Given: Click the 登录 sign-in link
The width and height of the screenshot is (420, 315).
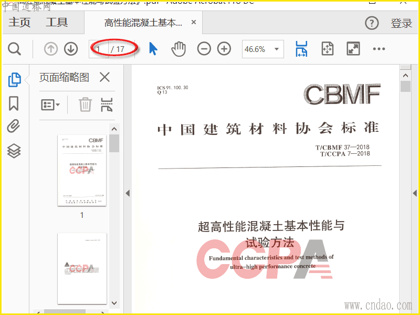Looking at the screenshot, I should 401,23.
